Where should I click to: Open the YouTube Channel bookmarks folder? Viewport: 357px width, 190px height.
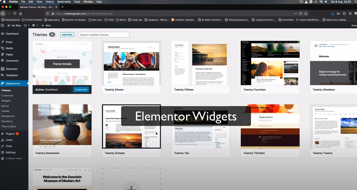point(32,20)
